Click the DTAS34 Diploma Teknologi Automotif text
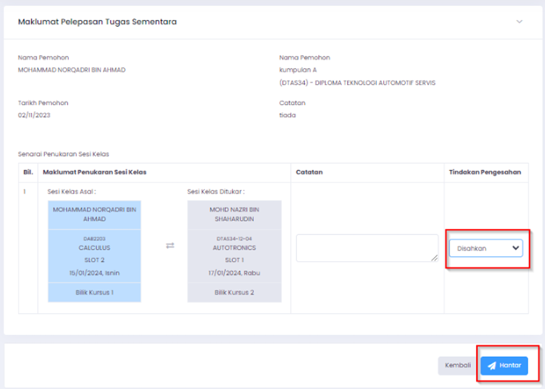The width and height of the screenshot is (545, 389). (x=357, y=83)
